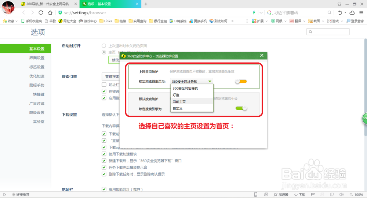Choose 好搜 from the dropdown list

pos(192,95)
